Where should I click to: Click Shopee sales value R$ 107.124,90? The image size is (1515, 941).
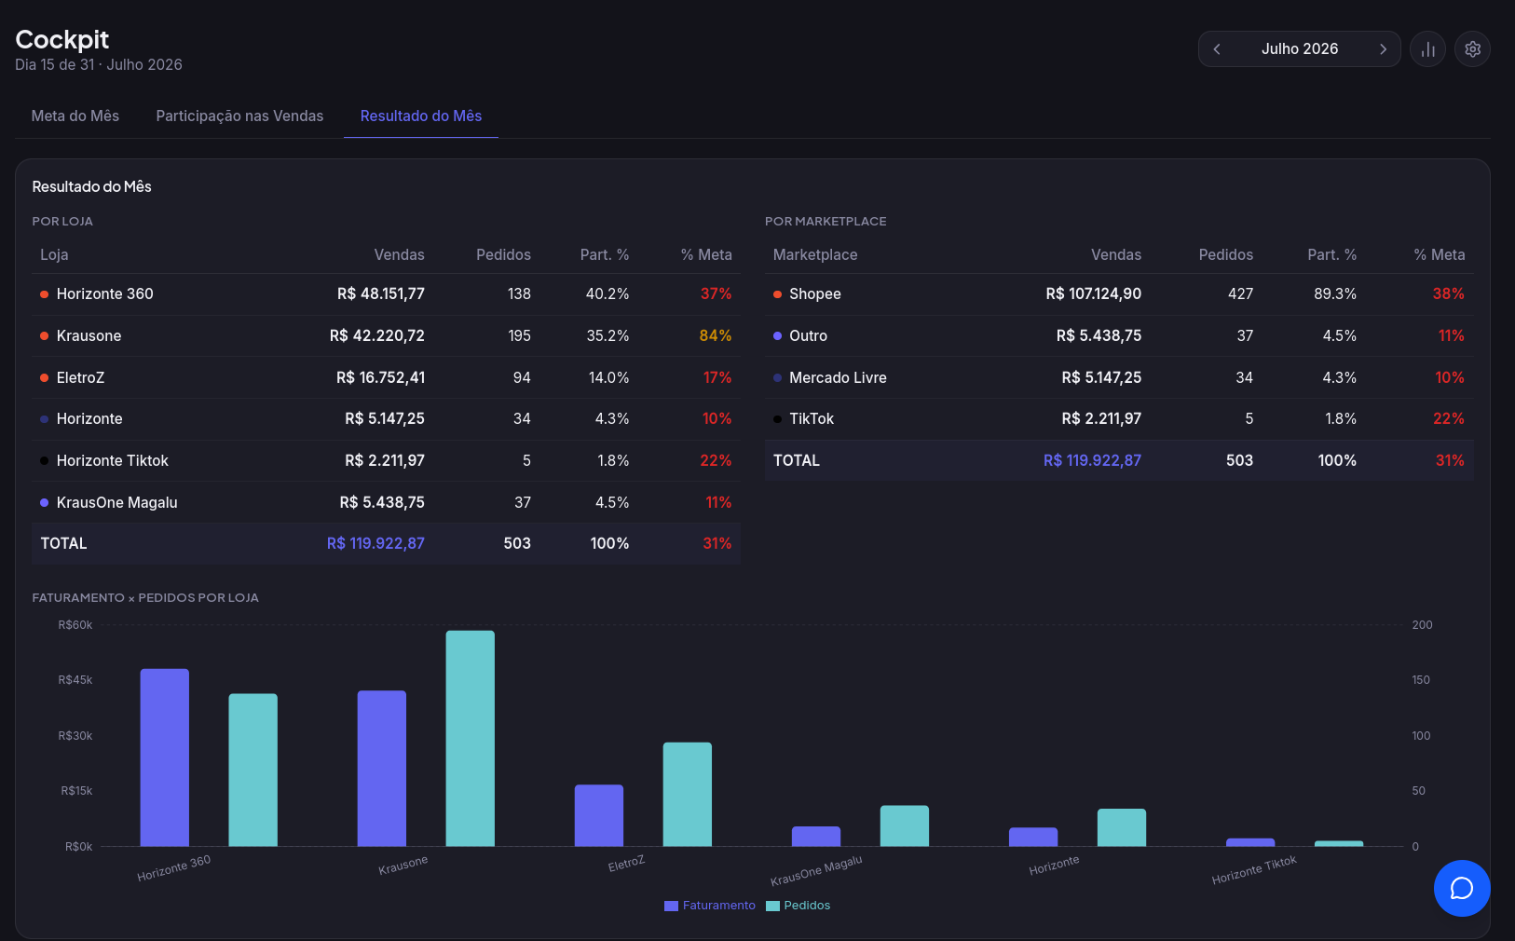[1094, 294]
